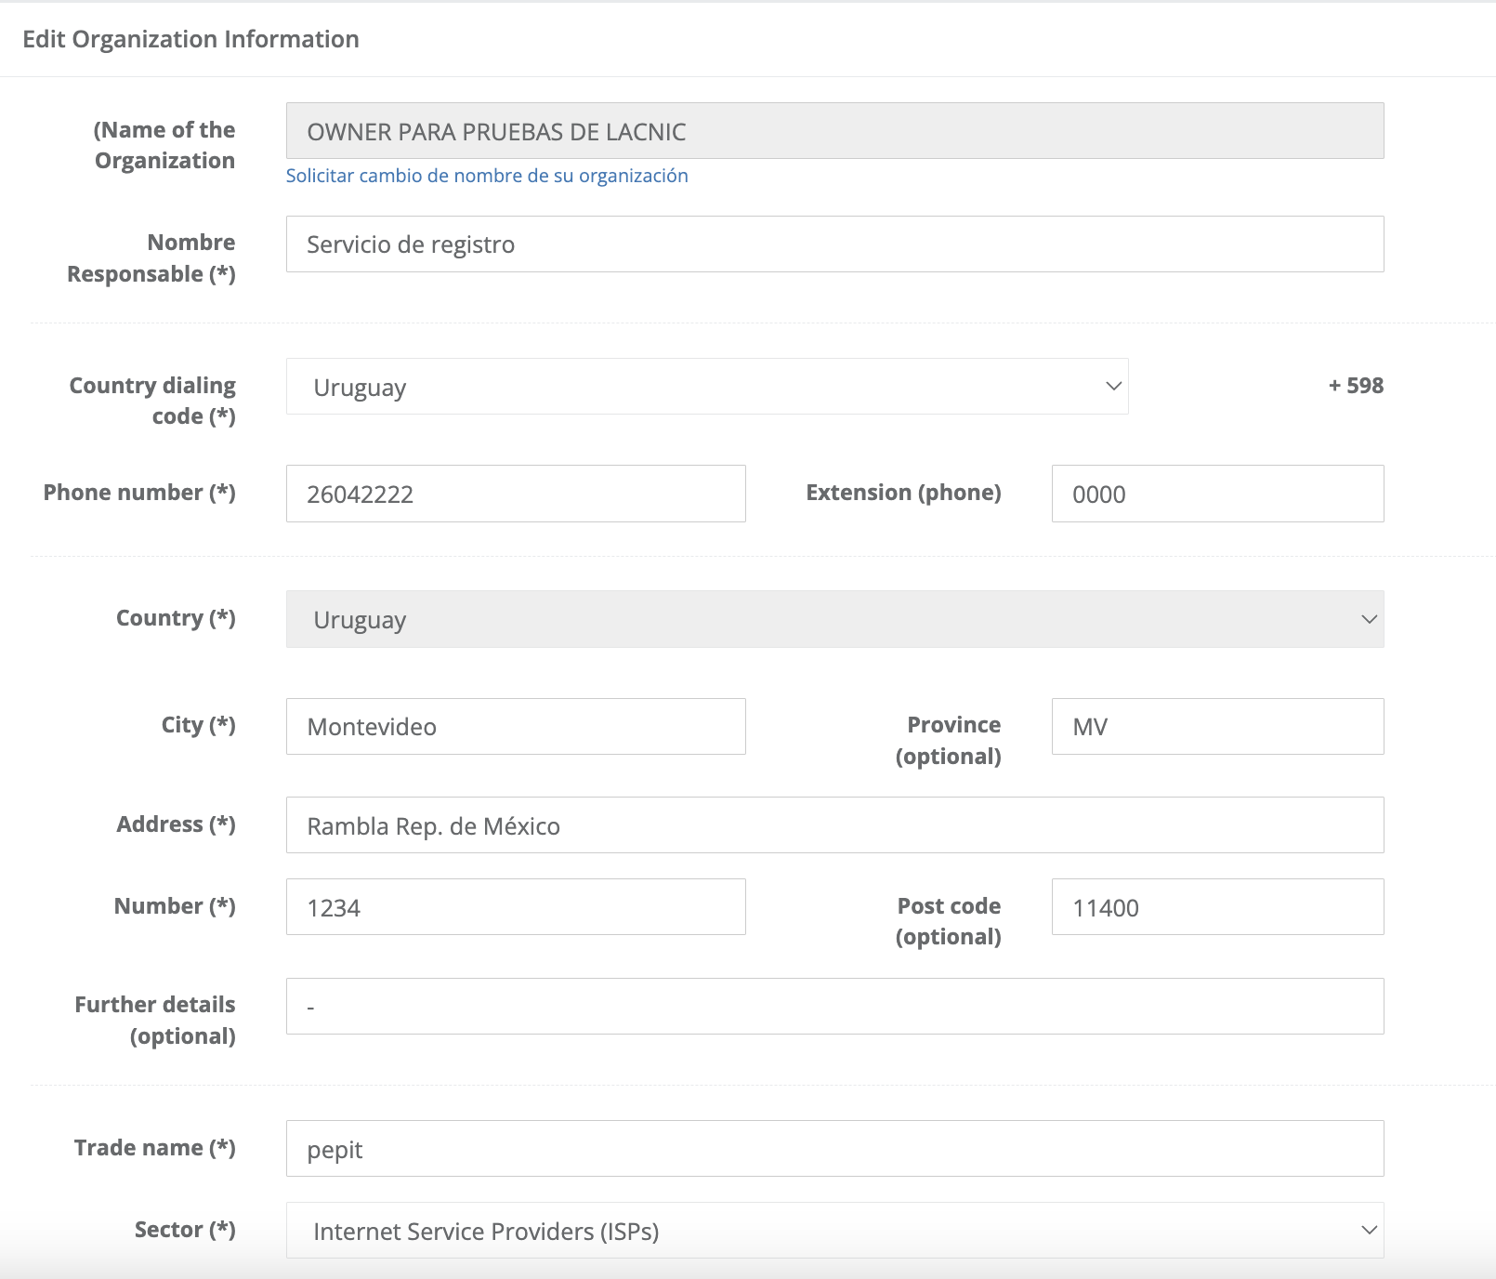Click the Sector (*) label

[185, 1230]
